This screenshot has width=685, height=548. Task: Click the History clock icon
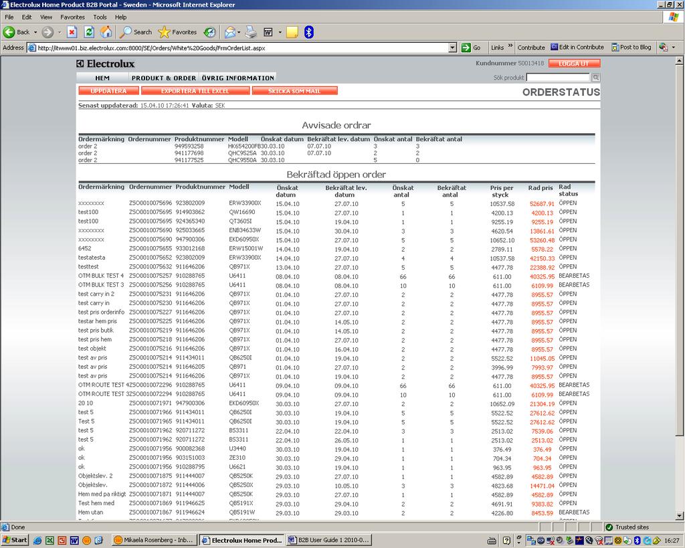[x=209, y=32]
